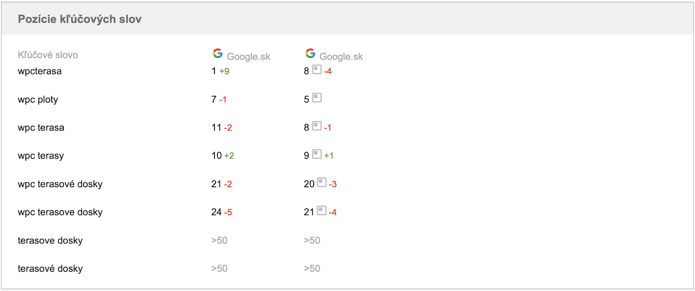Open the snippet icon for wpc ploty row
695x291 pixels.
316,98
